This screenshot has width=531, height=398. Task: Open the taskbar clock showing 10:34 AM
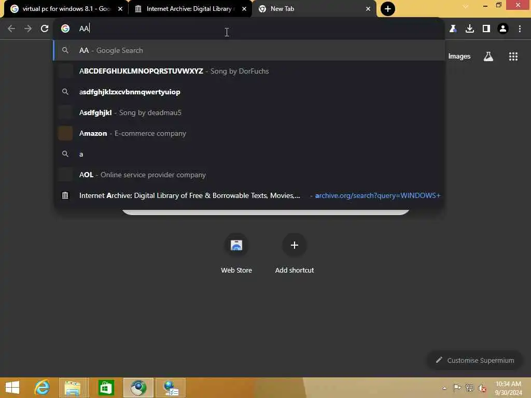pos(508,388)
